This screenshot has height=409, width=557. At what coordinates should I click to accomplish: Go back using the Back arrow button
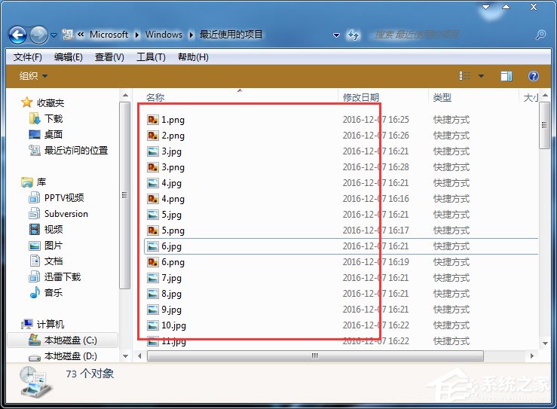click(17, 35)
